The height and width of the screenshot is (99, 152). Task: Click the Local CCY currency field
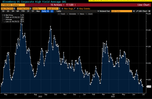53,9
